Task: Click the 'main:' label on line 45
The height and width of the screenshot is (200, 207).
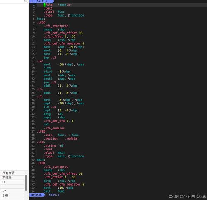Action: pyautogui.click(x=41, y=160)
